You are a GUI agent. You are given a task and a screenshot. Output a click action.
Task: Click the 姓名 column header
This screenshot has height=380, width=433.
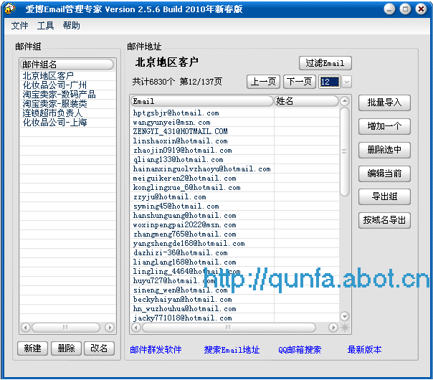306,101
